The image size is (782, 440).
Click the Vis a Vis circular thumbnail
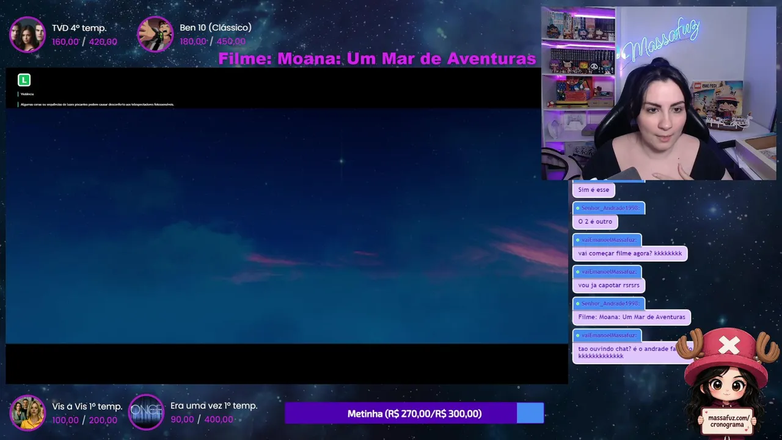point(27,413)
